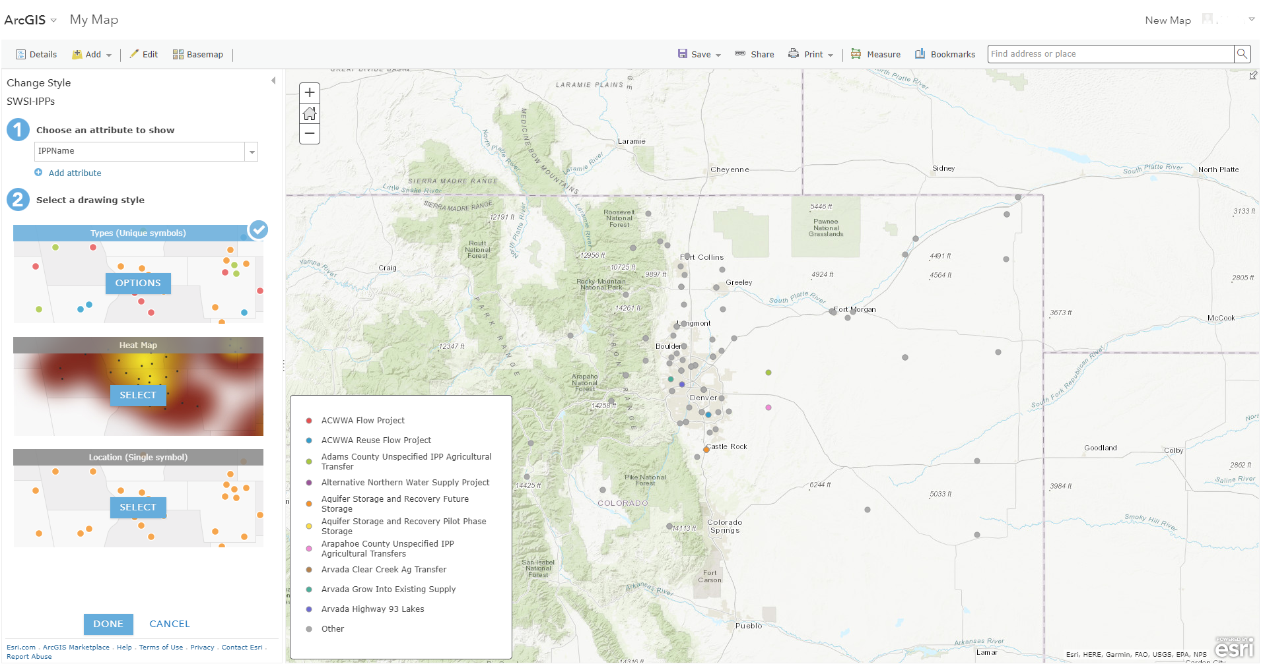Click the map expand arrow icon
Image resolution: width=1261 pixels, height=666 pixels.
[x=1252, y=76]
